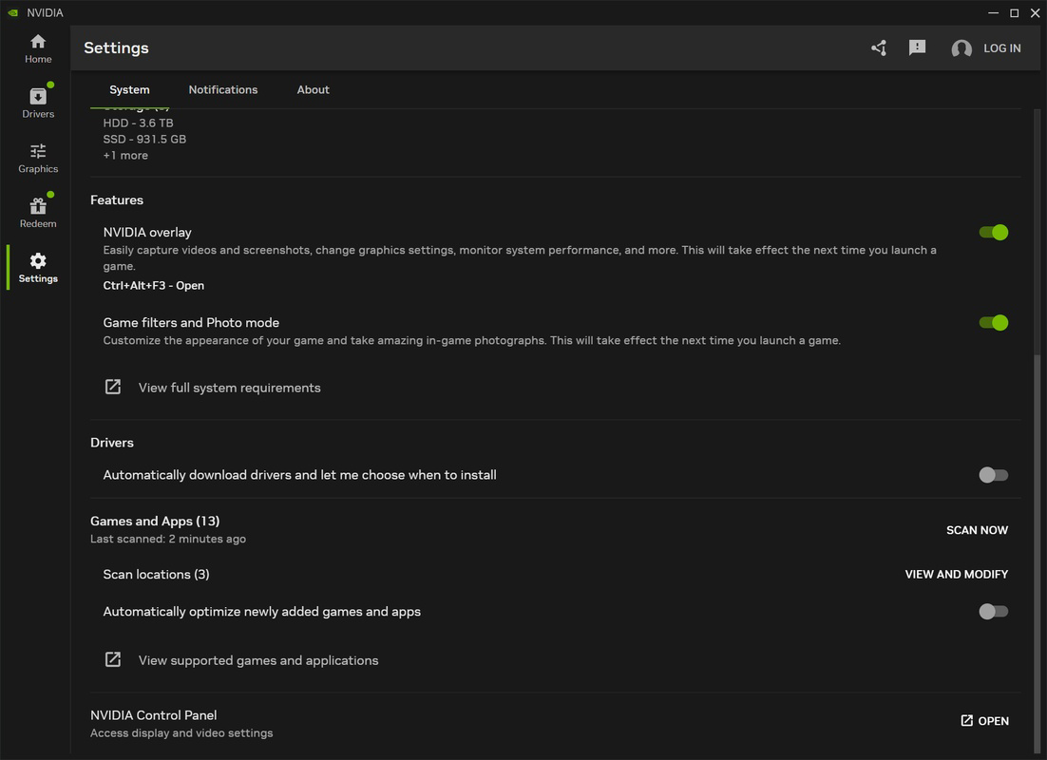Click the external-link icon beside View full system requirements
1047x760 pixels.
pos(113,388)
